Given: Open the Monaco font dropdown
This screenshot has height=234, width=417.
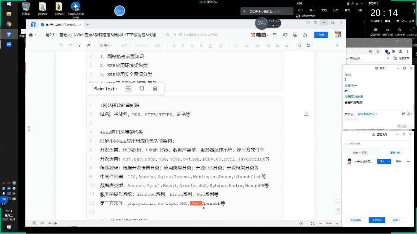Looking at the screenshot, I should pyautogui.click(x=142, y=45).
